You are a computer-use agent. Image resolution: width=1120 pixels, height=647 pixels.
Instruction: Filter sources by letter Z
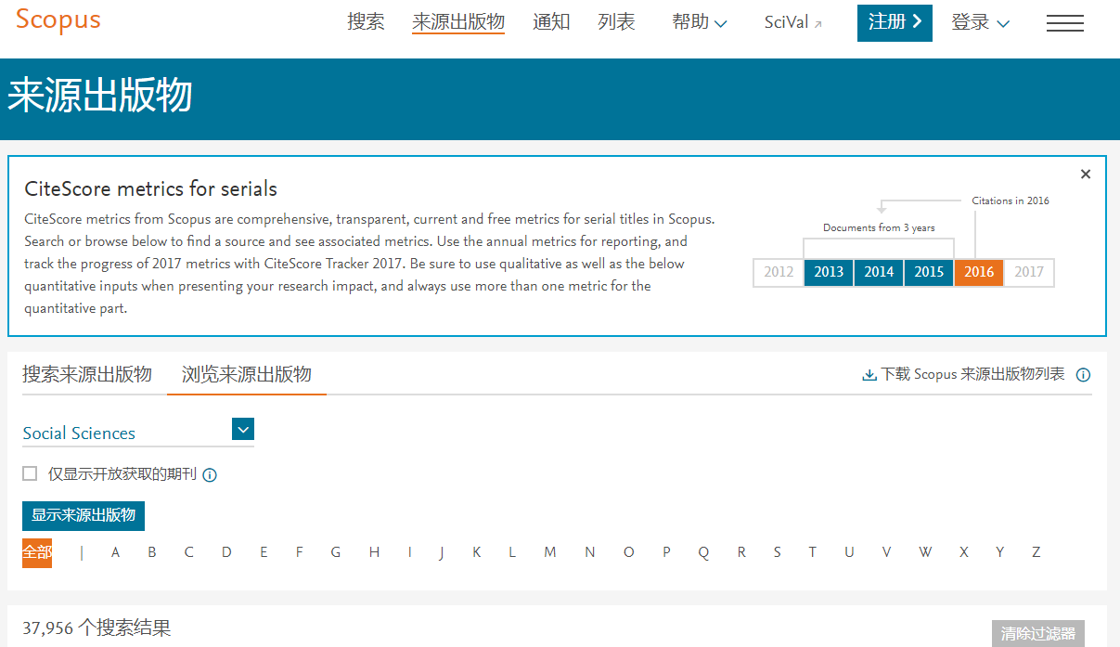(1036, 552)
